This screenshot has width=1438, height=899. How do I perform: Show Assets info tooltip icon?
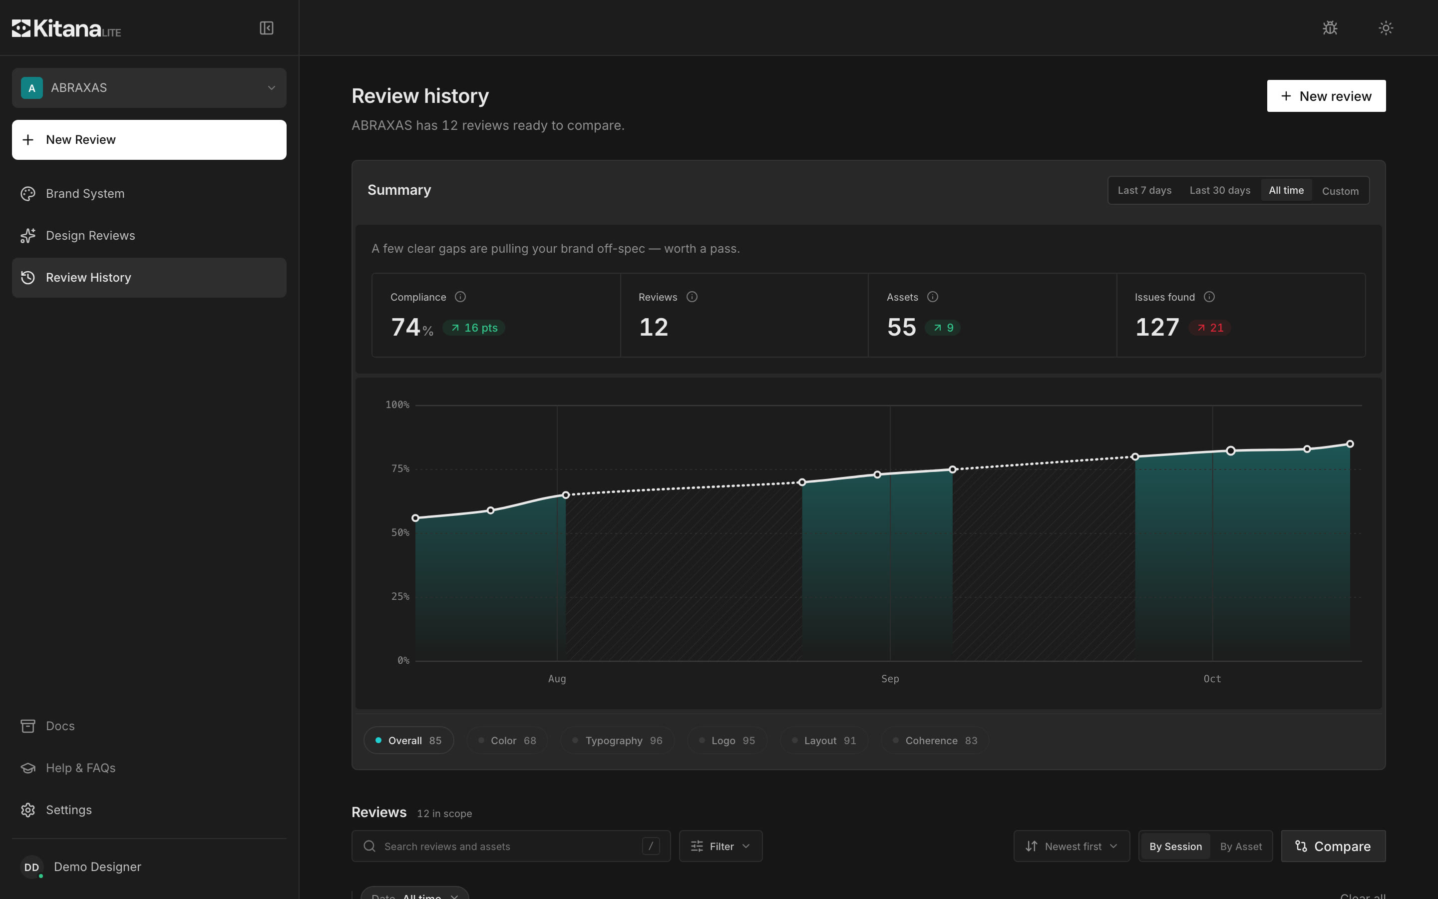click(932, 297)
